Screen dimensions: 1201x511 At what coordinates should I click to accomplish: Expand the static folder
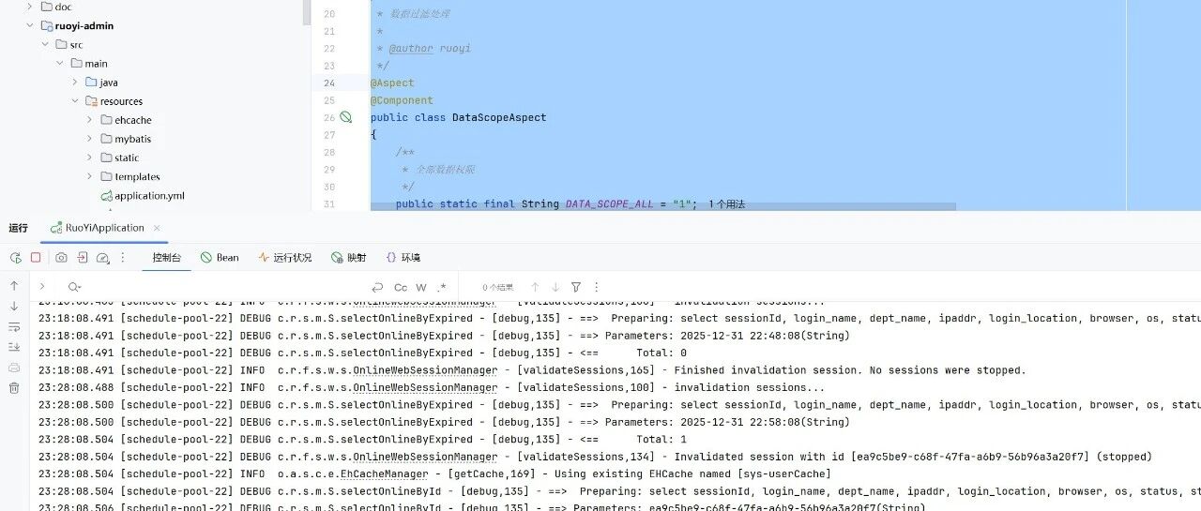click(x=90, y=158)
